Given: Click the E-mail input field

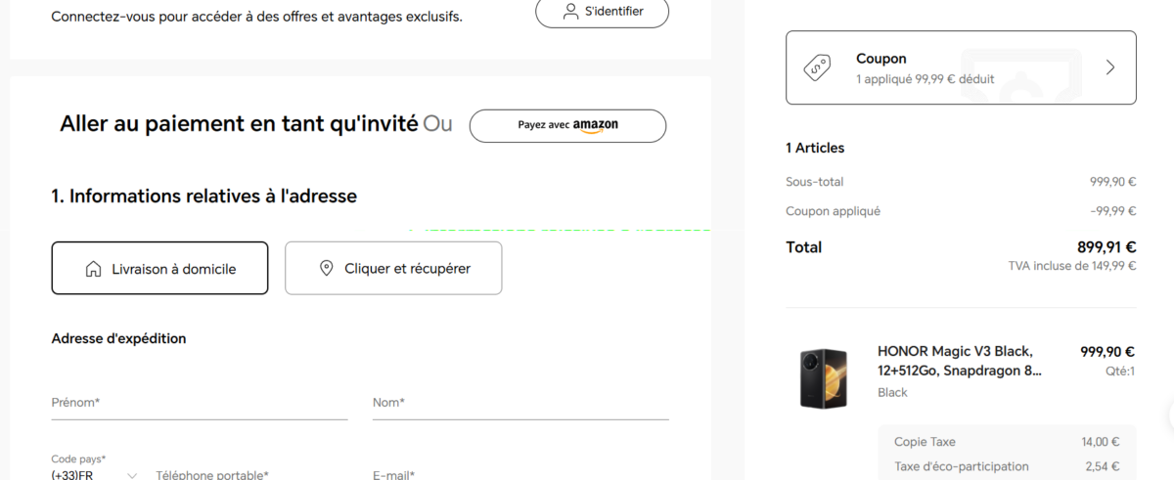Looking at the screenshot, I should coord(520,475).
